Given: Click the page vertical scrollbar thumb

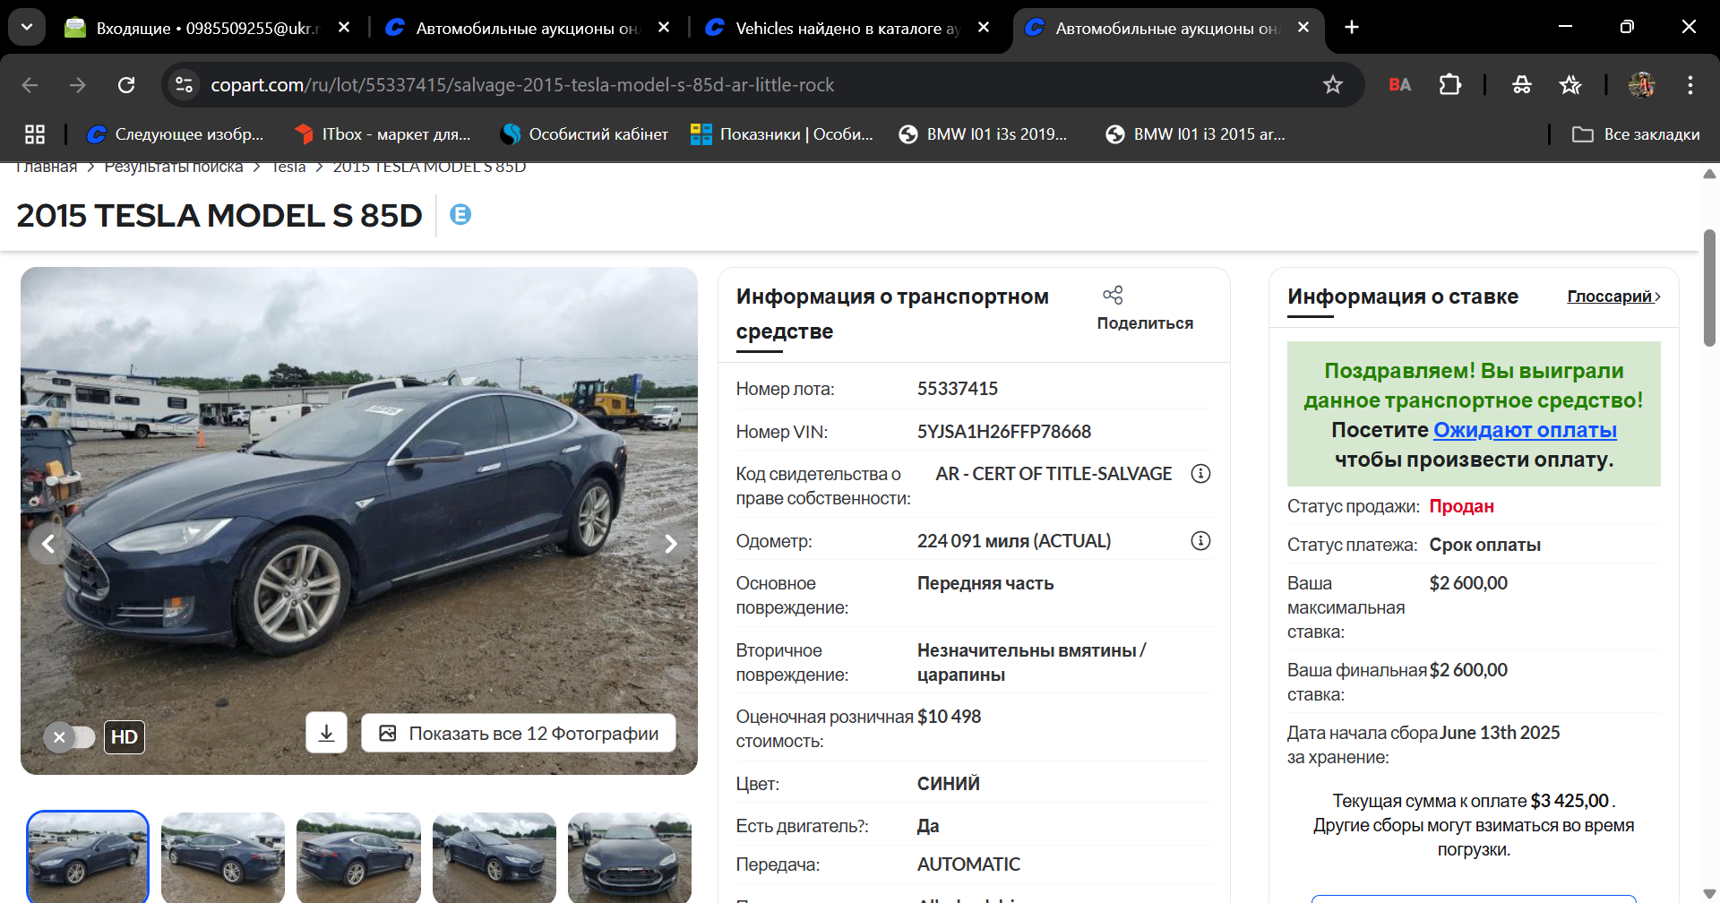Looking at the screenshot, I should coord(1709,288).
